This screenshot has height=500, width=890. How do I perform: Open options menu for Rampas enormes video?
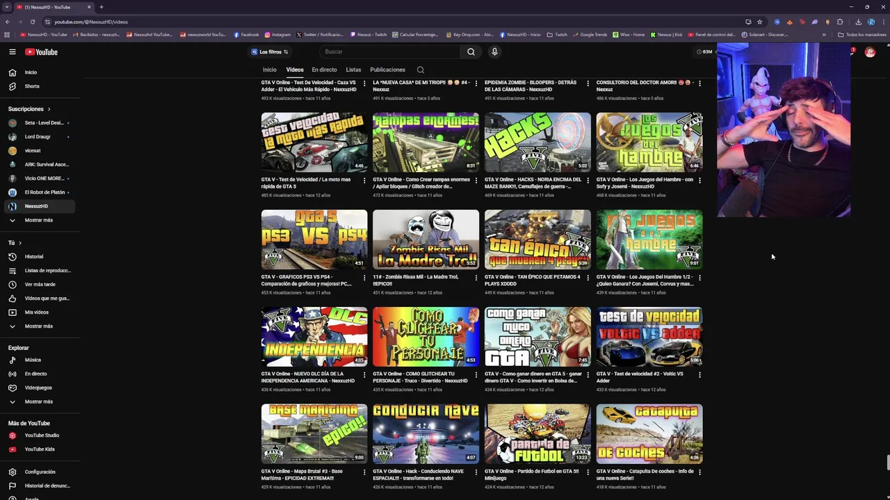(x=476, y=181)
